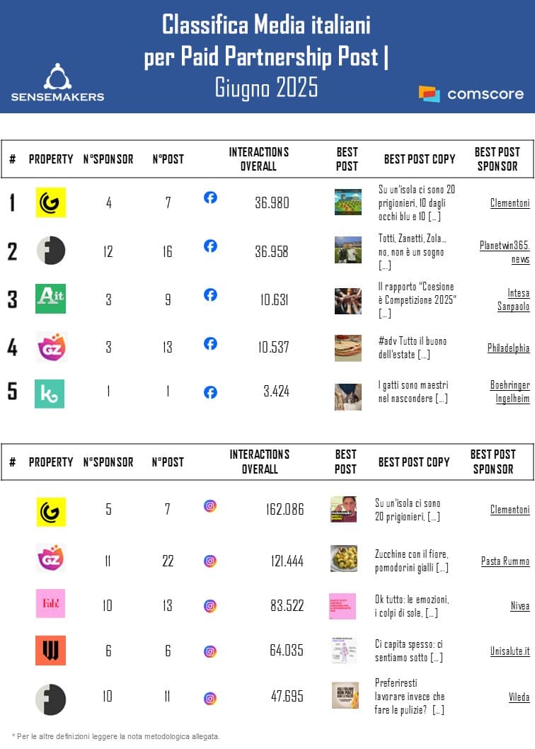Follow the Pasta Rummo sponsor link
This screenshot has height=749, width=535.
point(505,561)
